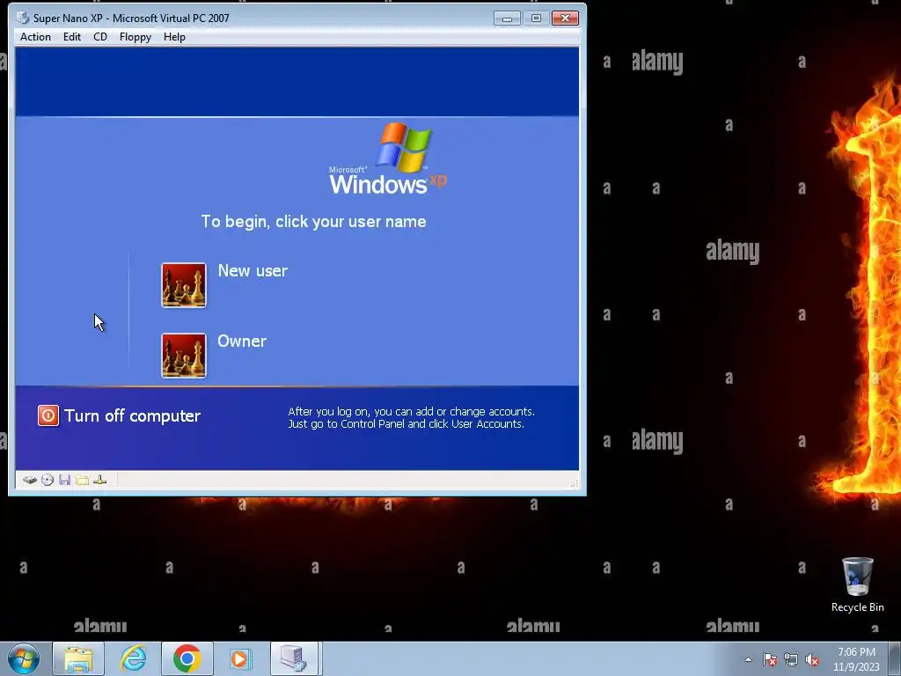Click the hard disk status icon
The height and width of the screenshot is (676, 901).
point(30,480)
